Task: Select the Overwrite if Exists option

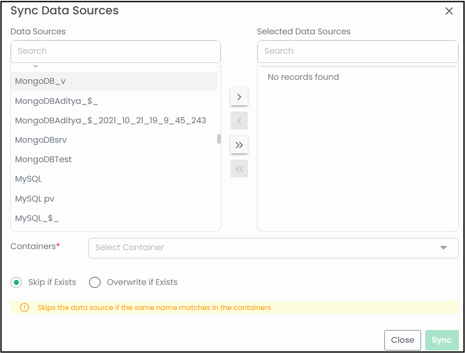Action: [95, 282]
